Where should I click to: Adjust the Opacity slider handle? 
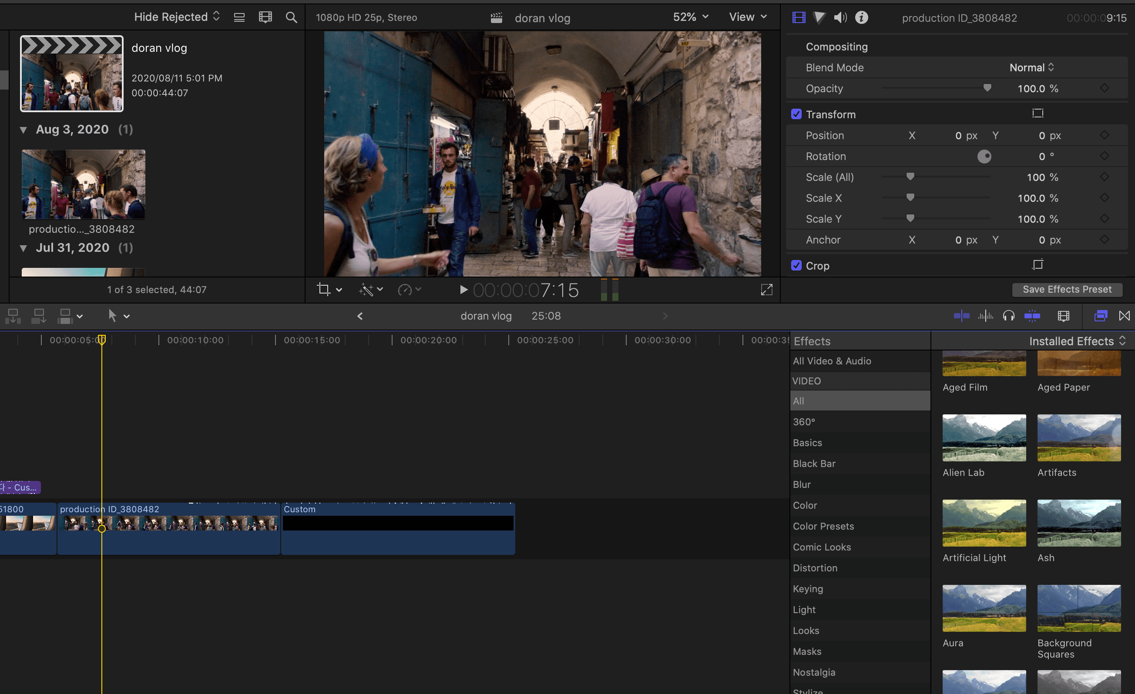[987, 88]
